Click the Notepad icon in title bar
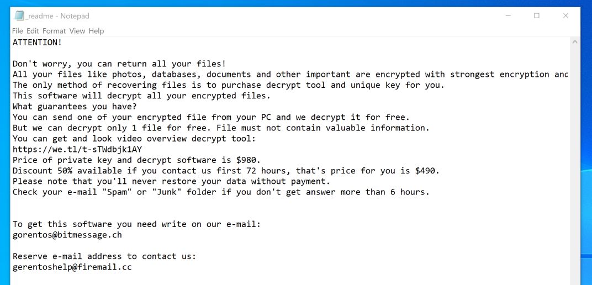 19,16
